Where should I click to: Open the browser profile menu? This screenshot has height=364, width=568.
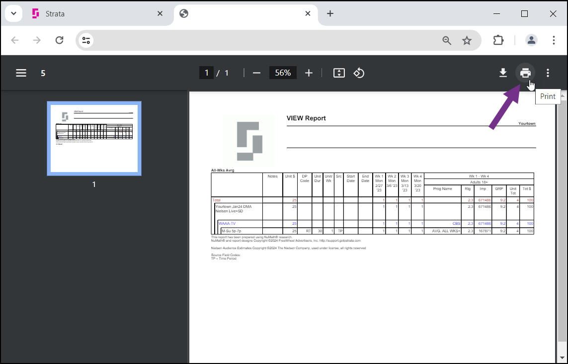tap(531, 40)
